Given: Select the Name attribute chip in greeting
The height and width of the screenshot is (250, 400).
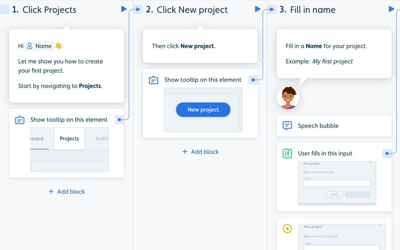Looking at the screenshot, I should point(39,46).
